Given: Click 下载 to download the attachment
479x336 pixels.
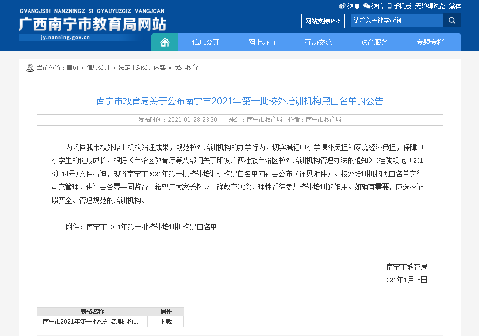Looking at the screenshot, I should coord(165,321).
